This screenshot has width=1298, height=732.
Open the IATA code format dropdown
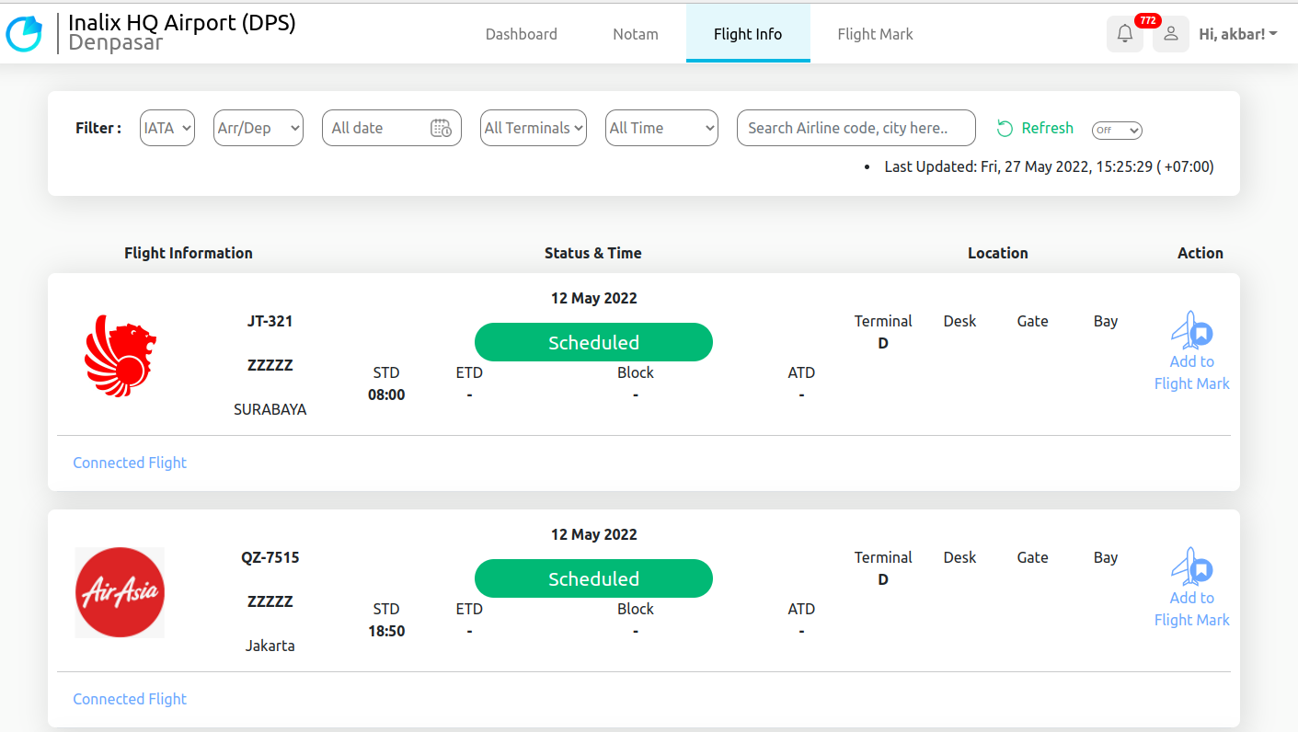[x=167, y=128]
